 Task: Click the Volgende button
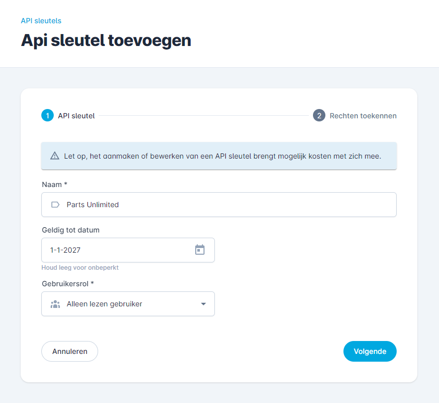click(x=370, y=351)
